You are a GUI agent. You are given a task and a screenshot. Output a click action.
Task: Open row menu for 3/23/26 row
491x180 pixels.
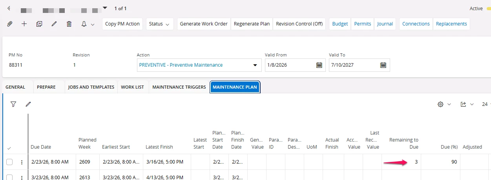point(22,177)
